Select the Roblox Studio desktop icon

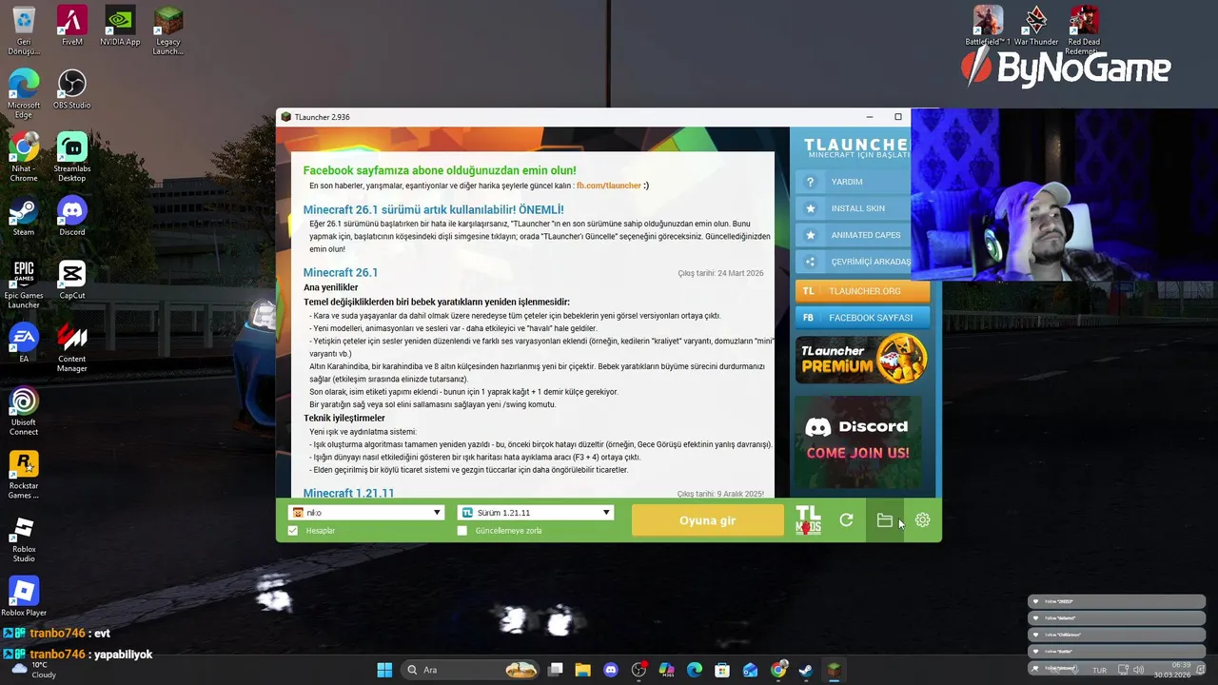click(x=24, y=538)
